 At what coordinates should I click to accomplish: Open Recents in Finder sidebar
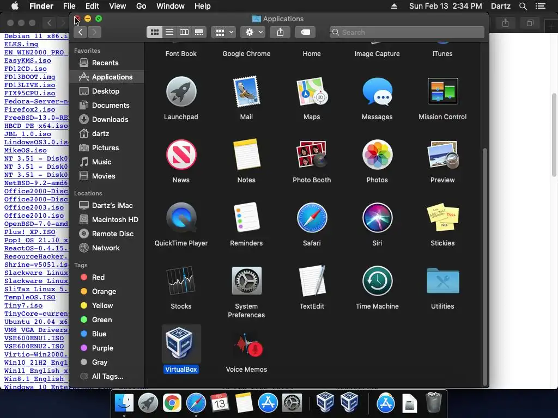coord(107,63)
